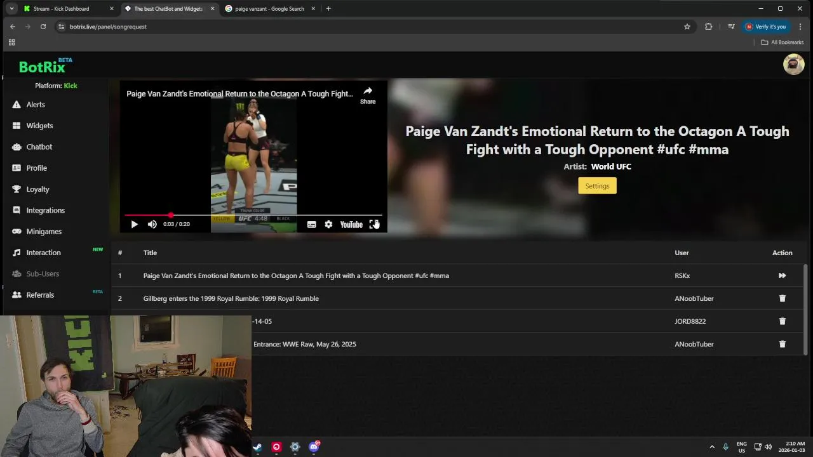This screenshot has width=813, height=457.
Task: Close the Kick Dashboard tab
Action: click(x=111, y=9)
